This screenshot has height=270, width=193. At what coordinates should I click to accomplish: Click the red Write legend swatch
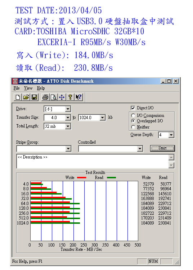(x=82, y=178)
